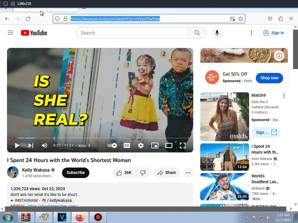The height and width of the screenshot is (223, 298).
Task: Search with your voice microphone
Action: coord(217,33)
